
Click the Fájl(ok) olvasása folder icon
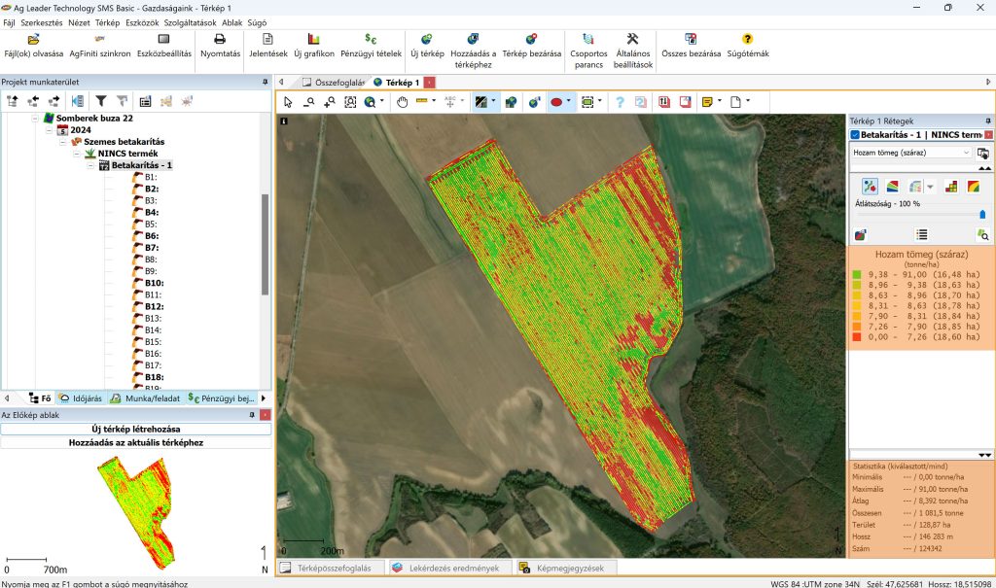tap(33, 40)
